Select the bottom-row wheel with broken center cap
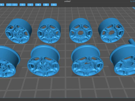Viewport: 135px width, 101px height. click(87, 61)
